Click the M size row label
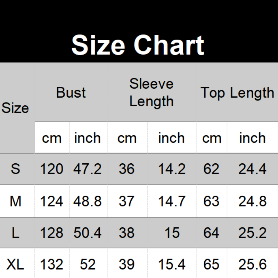The height and width of the screenshot is (278, 278). (15, 202)
